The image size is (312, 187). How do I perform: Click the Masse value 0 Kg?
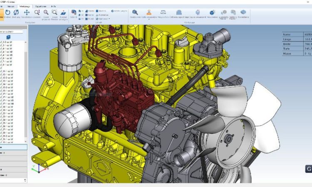point(308,54)
